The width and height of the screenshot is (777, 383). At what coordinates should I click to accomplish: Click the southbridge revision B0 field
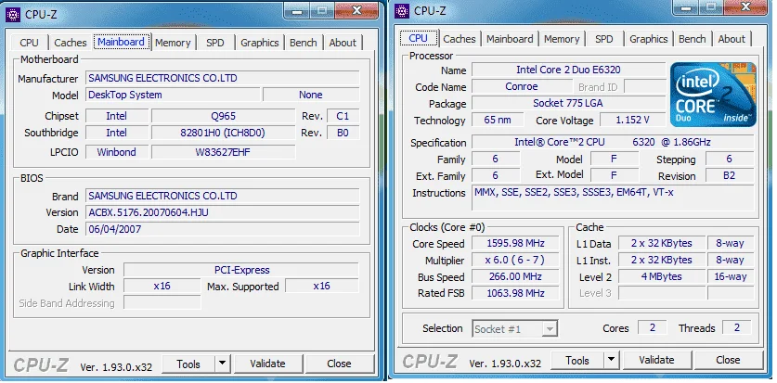pyautogui.click(x=343, y=134)
